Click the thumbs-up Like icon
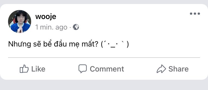The image size is (208, 90). [24, 69]
